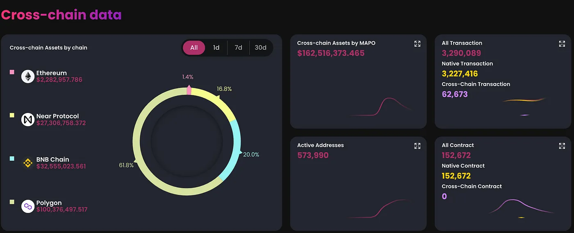This screenshot has width=574, height=233.
Task: Expand the Active Addresses card
Action: click(x=417, y=146)
